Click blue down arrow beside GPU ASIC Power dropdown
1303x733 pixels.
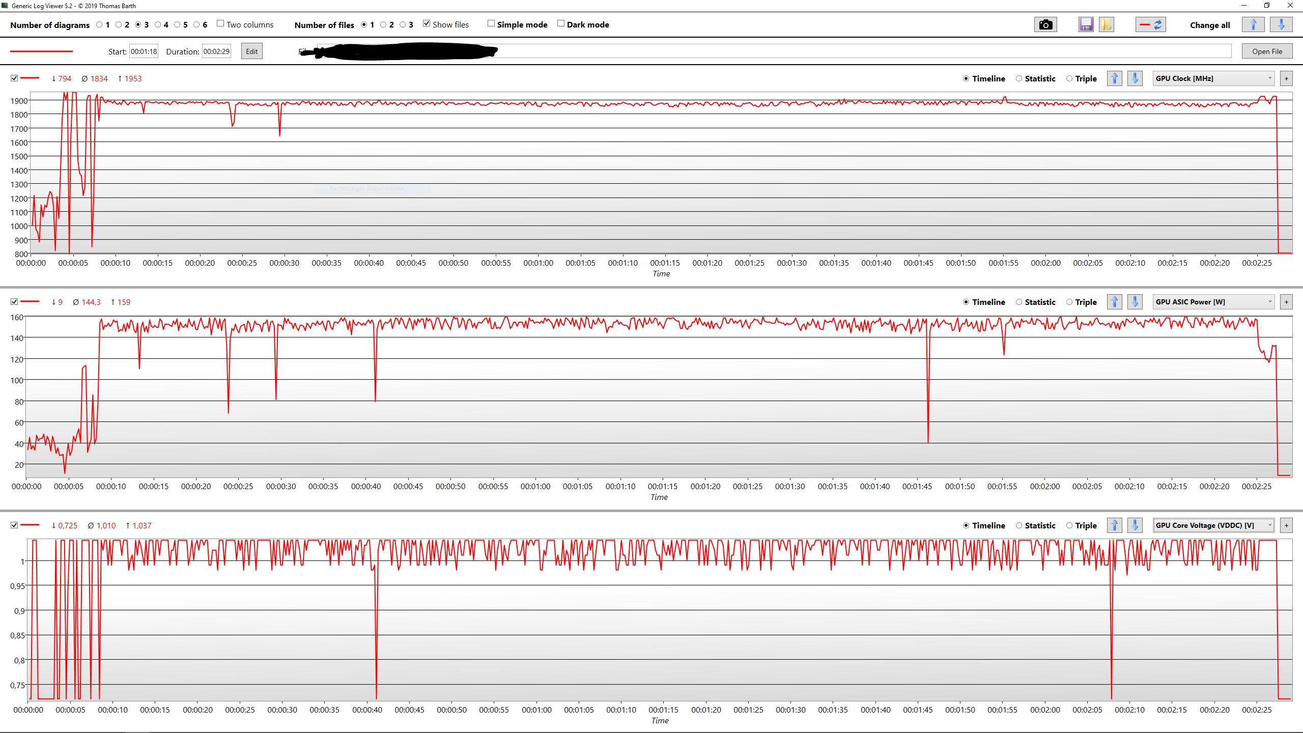click(1135, 302)
